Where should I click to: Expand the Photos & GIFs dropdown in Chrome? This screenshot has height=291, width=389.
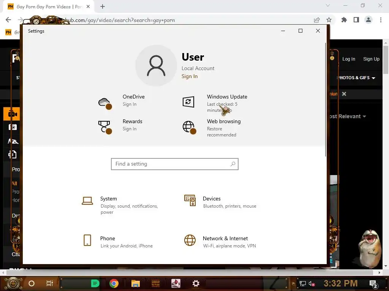tap(356, 78)
